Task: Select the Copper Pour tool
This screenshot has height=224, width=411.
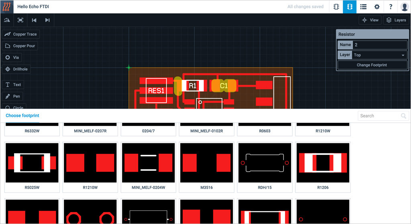Action: [x=20, y=46]
